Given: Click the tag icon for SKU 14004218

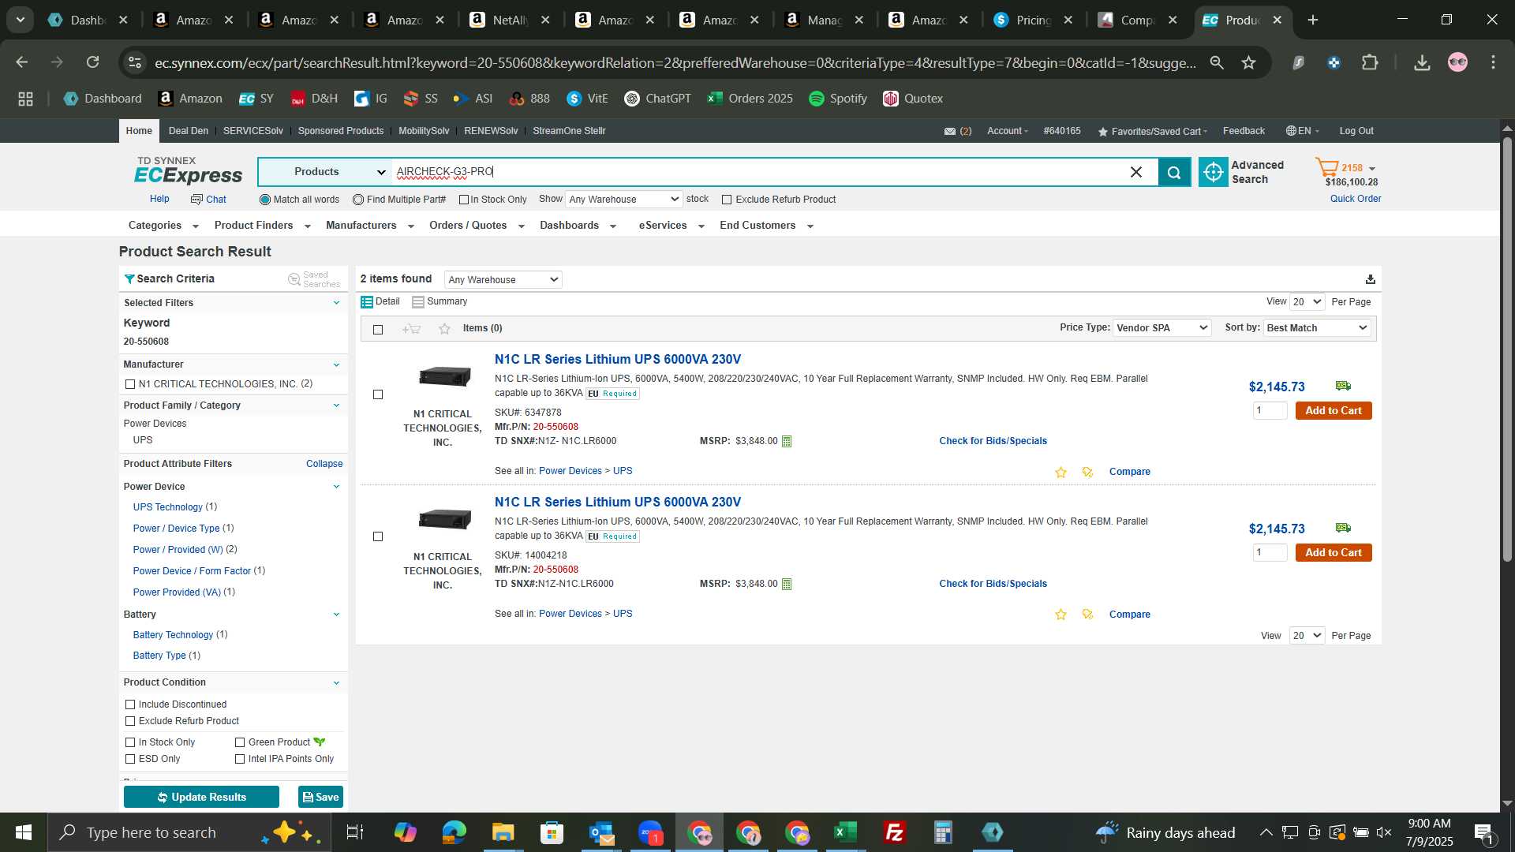Looking at the screenshot, I should (x=1087, y=615).
